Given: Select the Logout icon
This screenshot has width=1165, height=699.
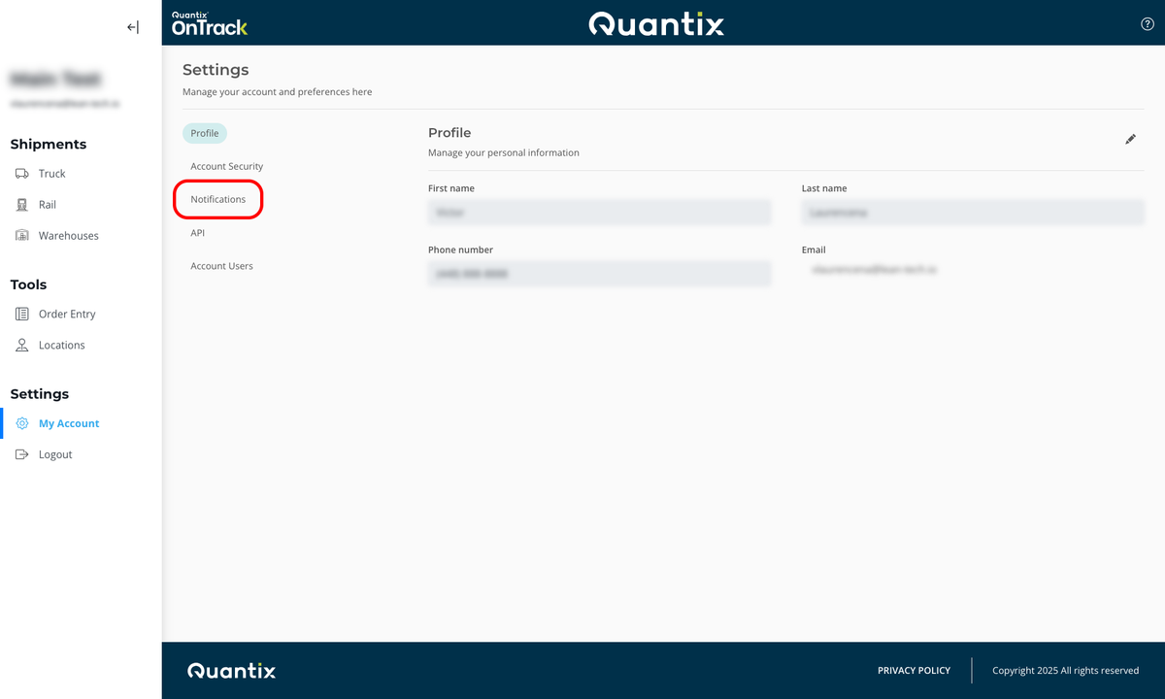Looking at the screenshot, I should pos(22,453).
